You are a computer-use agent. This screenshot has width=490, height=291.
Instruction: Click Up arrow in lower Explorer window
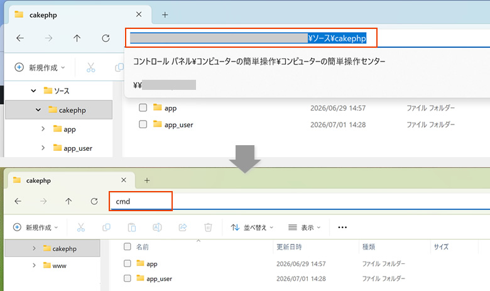68,201
